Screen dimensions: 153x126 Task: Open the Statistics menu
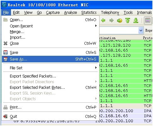[89, 13]
